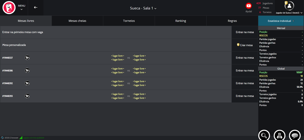This screenshot has width=304, height=140.
Task: Click the player profile avatar
Action: (x=289, y=6)
